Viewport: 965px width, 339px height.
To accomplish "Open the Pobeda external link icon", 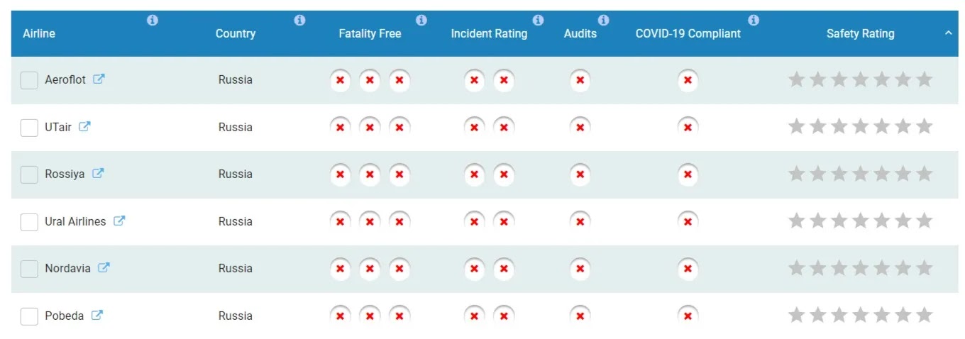I will pos(97,316).
